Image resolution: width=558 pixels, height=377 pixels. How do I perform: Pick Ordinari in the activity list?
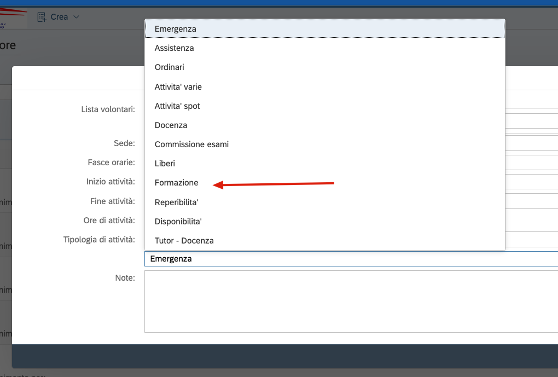[x=169, y=67]
